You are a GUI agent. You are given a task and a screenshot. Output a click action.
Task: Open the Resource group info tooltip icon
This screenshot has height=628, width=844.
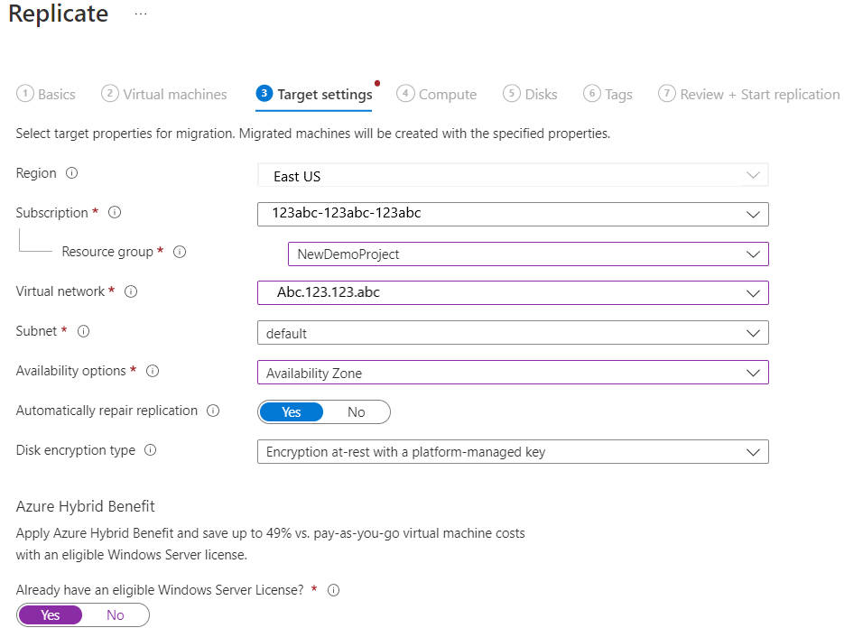pyautogui.click(x=180, y=252)
